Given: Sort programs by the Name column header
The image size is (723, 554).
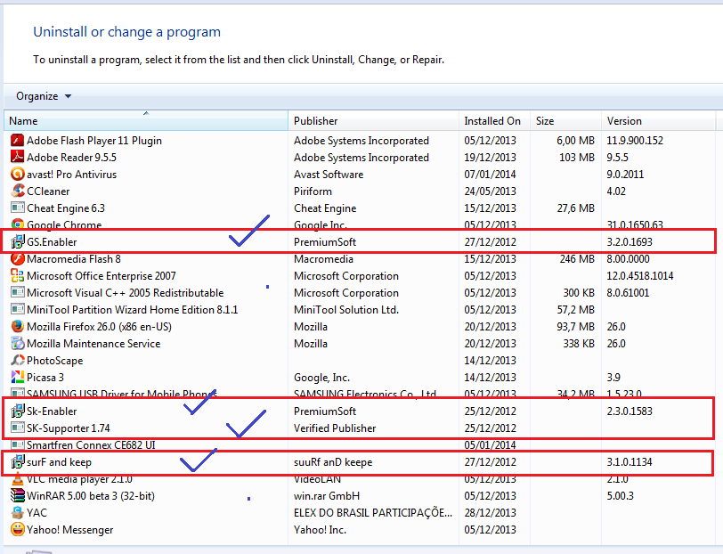Looking at the screenshot, I should click(146, 121).
